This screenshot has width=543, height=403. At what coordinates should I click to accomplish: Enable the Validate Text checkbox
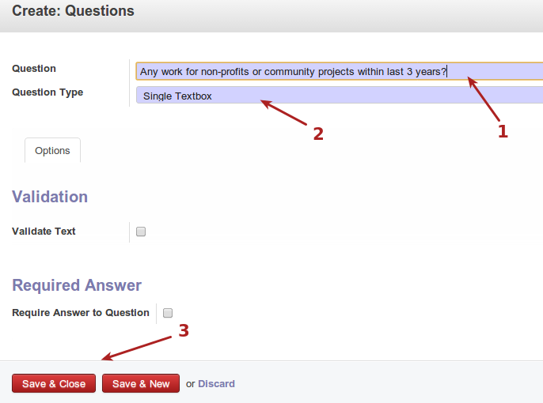(141, 232)
